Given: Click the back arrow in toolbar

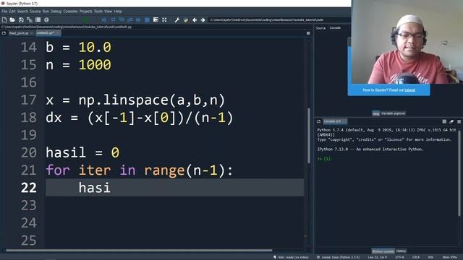Looking at the screenshot, I should pyautogui.click(x=195, y=19).
